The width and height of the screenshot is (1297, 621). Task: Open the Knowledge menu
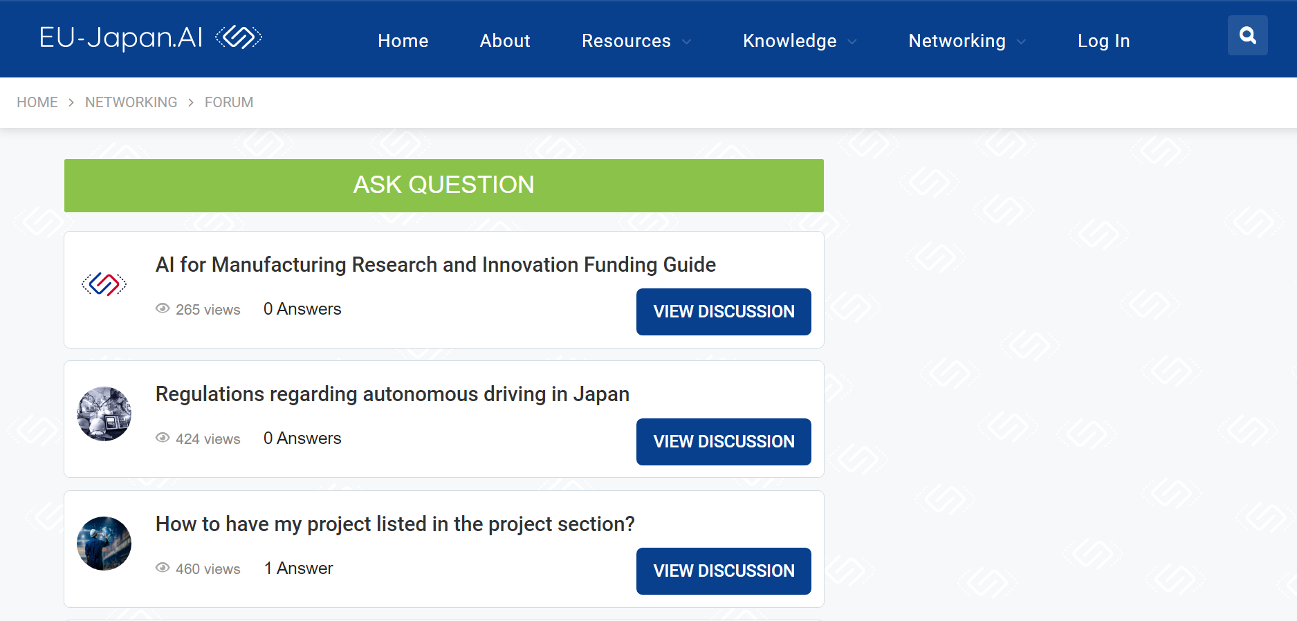click(x=790, y=41)
